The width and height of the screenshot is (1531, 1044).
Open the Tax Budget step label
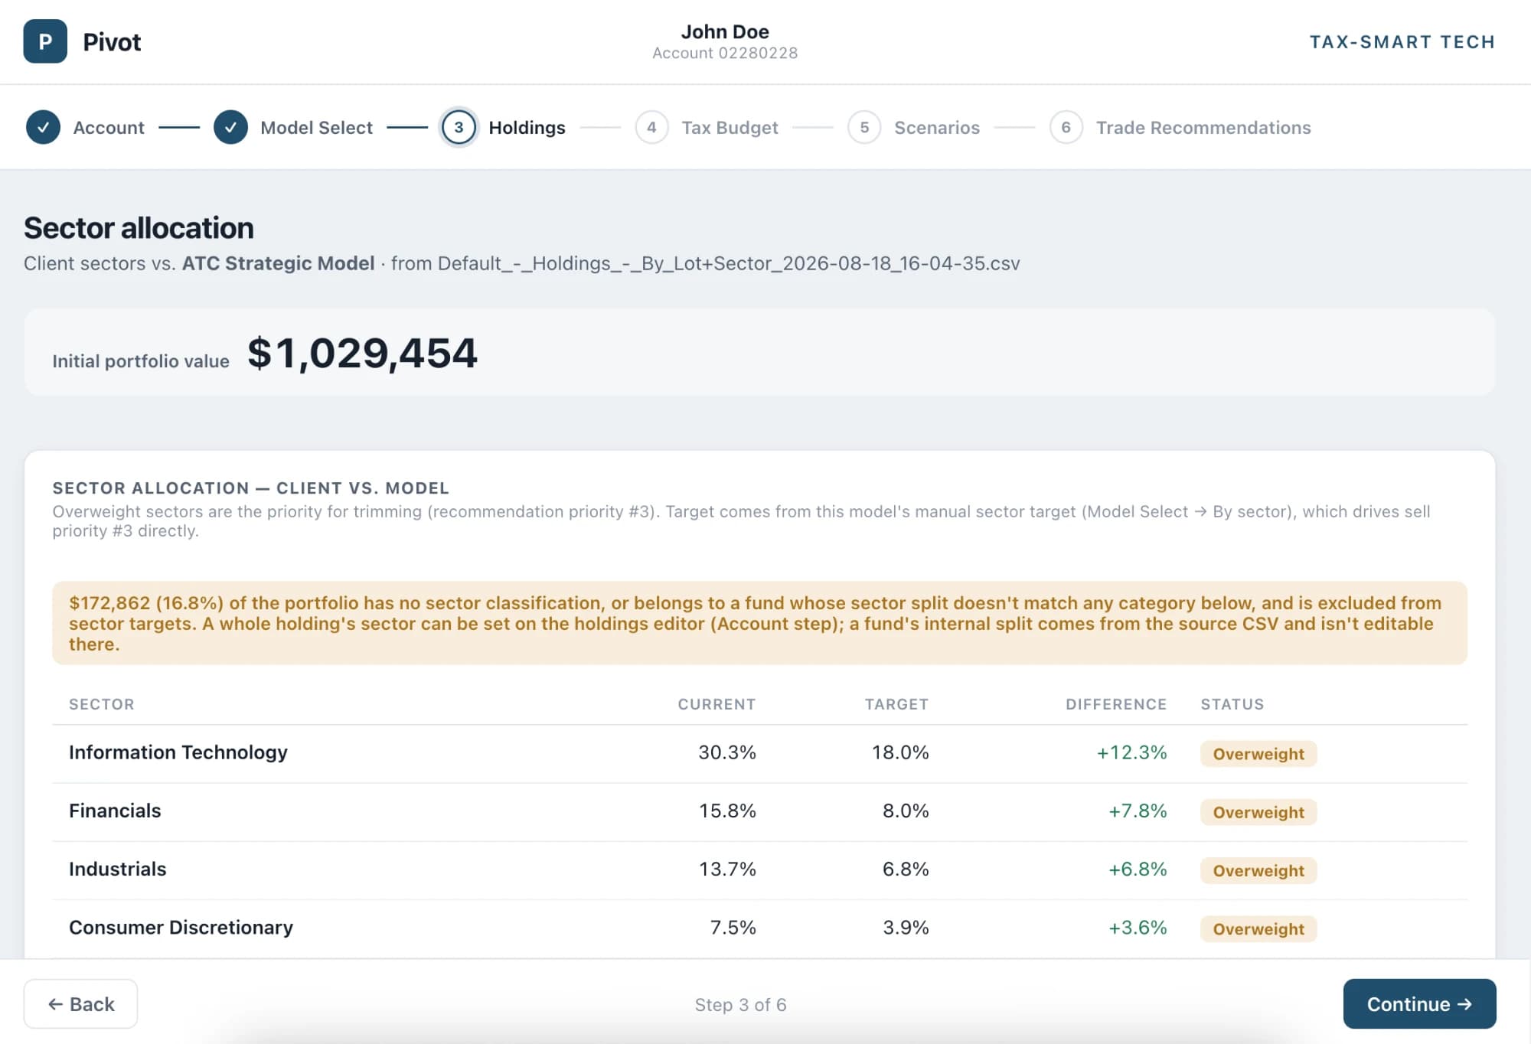click(x=730, y=127)
